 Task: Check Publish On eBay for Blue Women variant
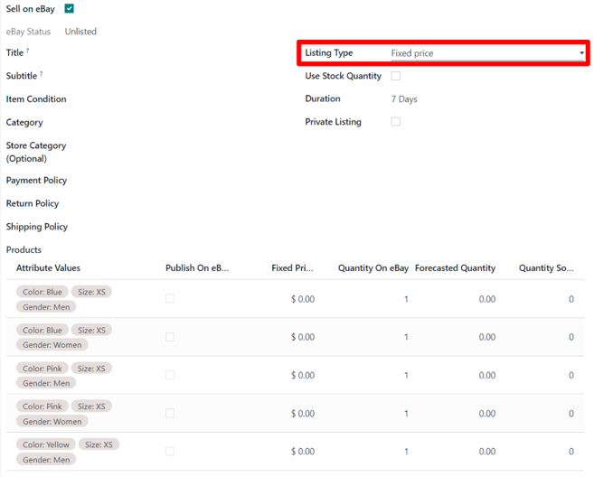pyautogui.click(x=170, y=337)
